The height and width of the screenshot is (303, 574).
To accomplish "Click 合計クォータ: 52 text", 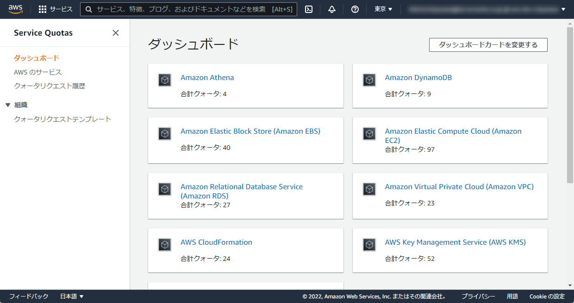I will pyautogui.click(x=410, y=259).
